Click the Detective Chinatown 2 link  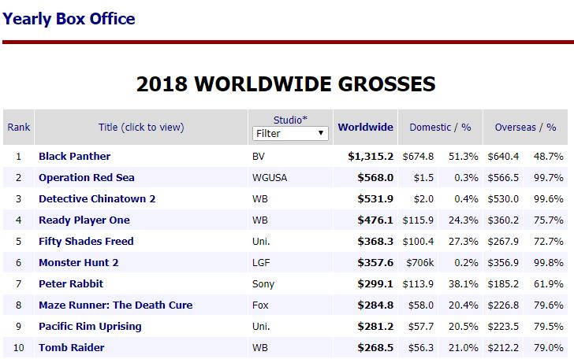(x=97, y=198)
